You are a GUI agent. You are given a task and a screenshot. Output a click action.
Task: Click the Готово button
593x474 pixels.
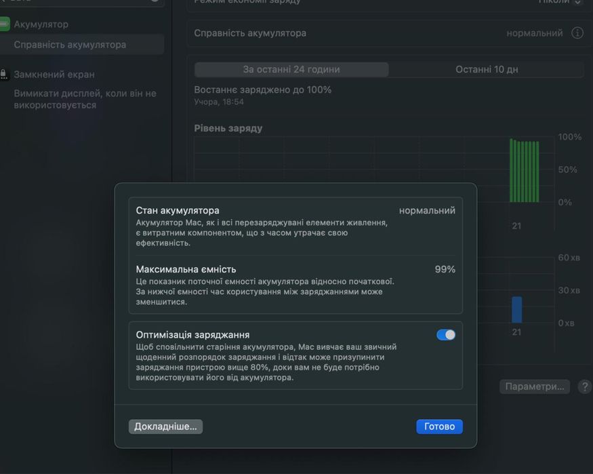(x=439, y=427)
